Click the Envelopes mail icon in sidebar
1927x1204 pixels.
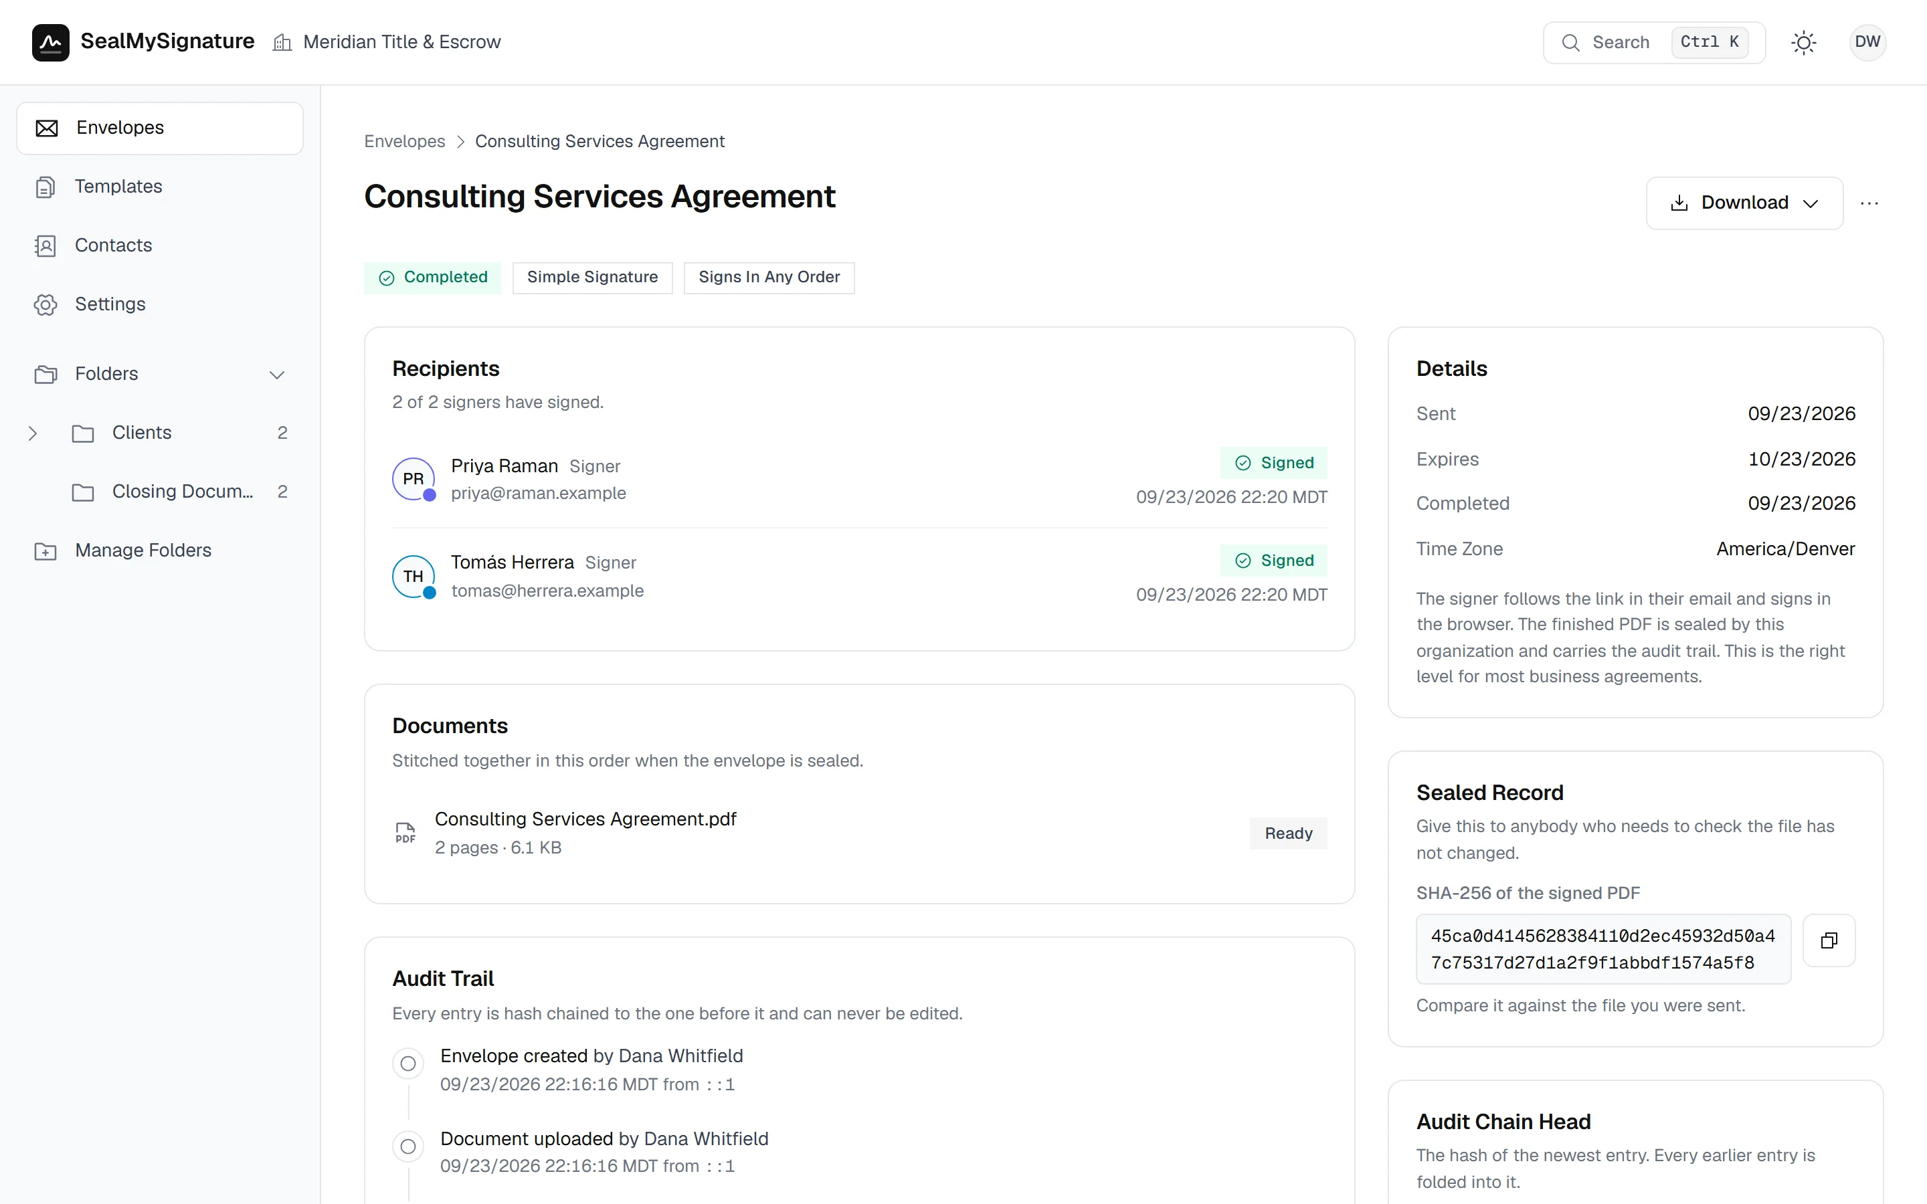(x=47, y=127)
